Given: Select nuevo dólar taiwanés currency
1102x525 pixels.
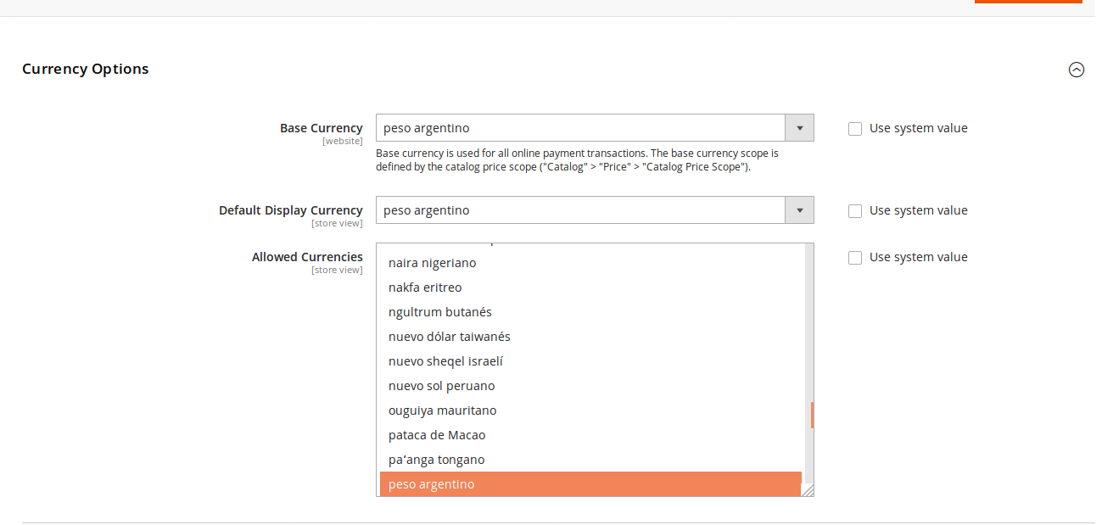Looking at the screenshot, I should (449, 336).
